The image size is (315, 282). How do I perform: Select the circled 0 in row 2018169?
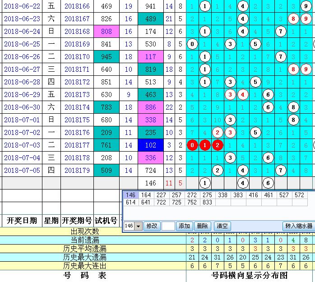[193, 44]
